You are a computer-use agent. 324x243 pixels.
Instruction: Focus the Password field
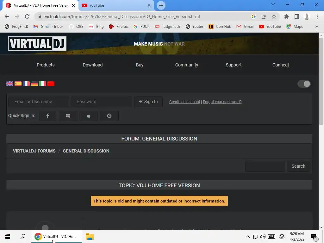click(x=101, y=102)
